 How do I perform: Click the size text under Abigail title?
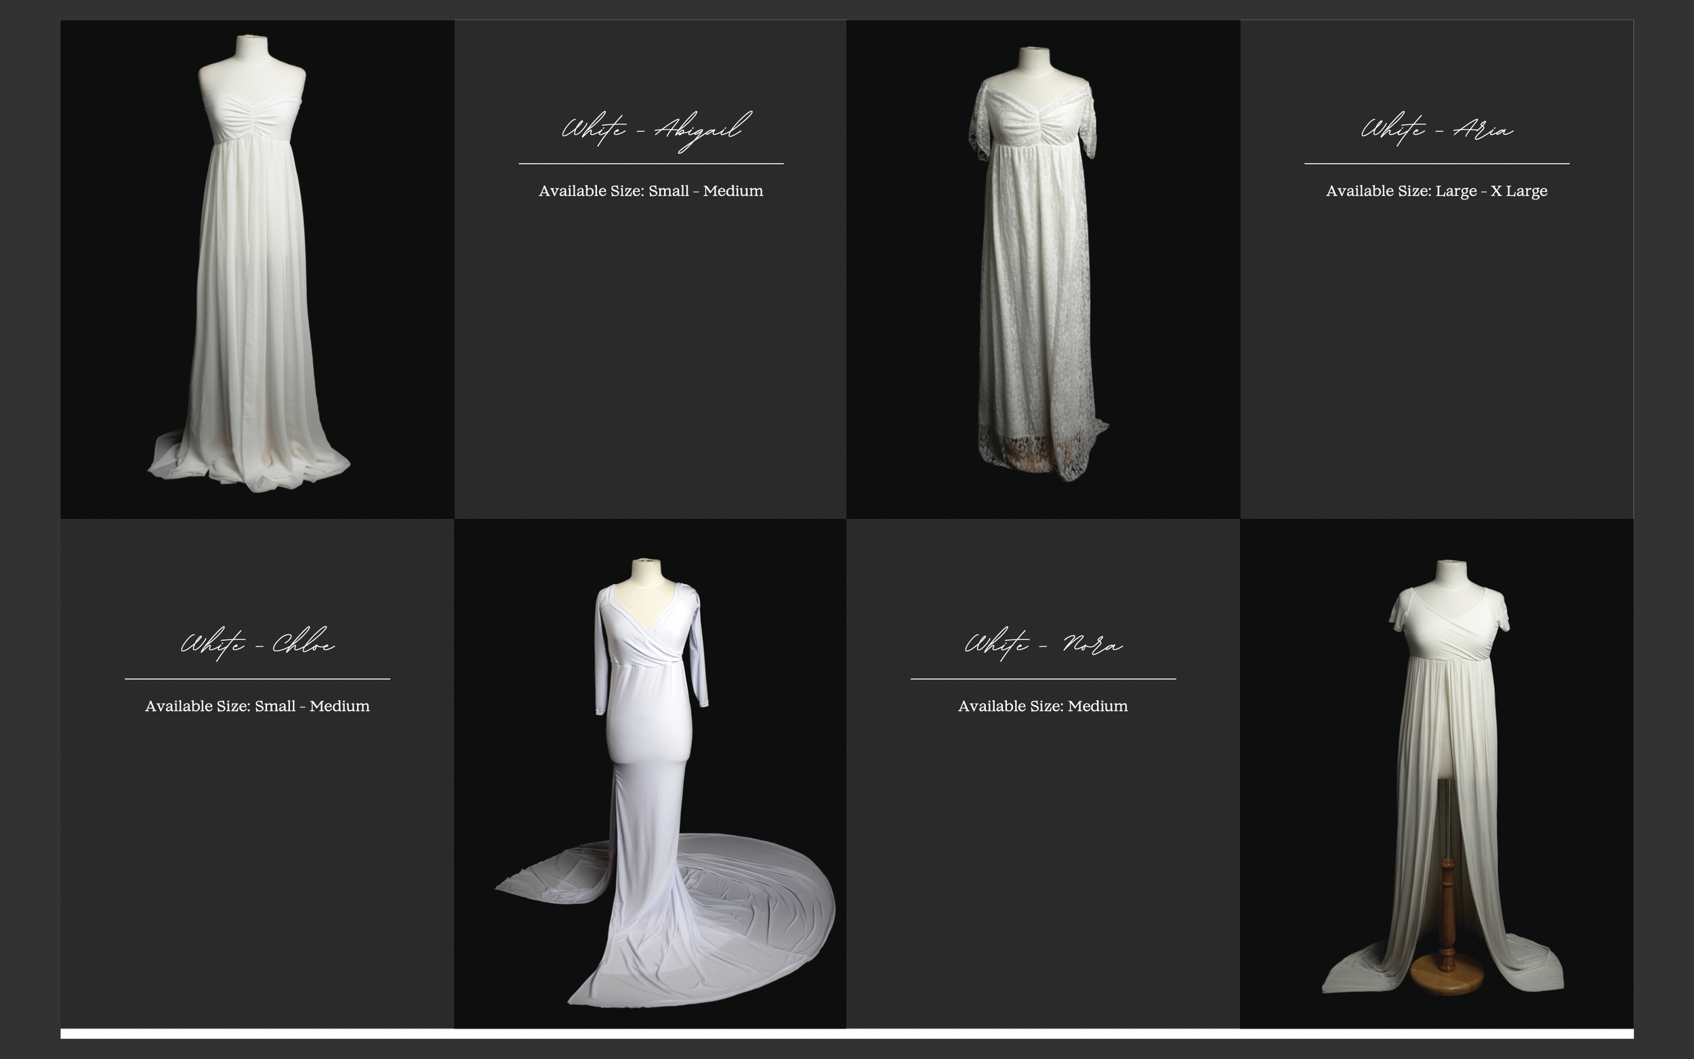tap(650, 191)
